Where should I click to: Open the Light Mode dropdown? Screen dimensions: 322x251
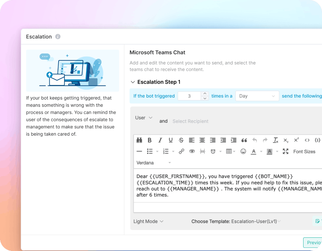pyautogui.click(x=148, y=221)
